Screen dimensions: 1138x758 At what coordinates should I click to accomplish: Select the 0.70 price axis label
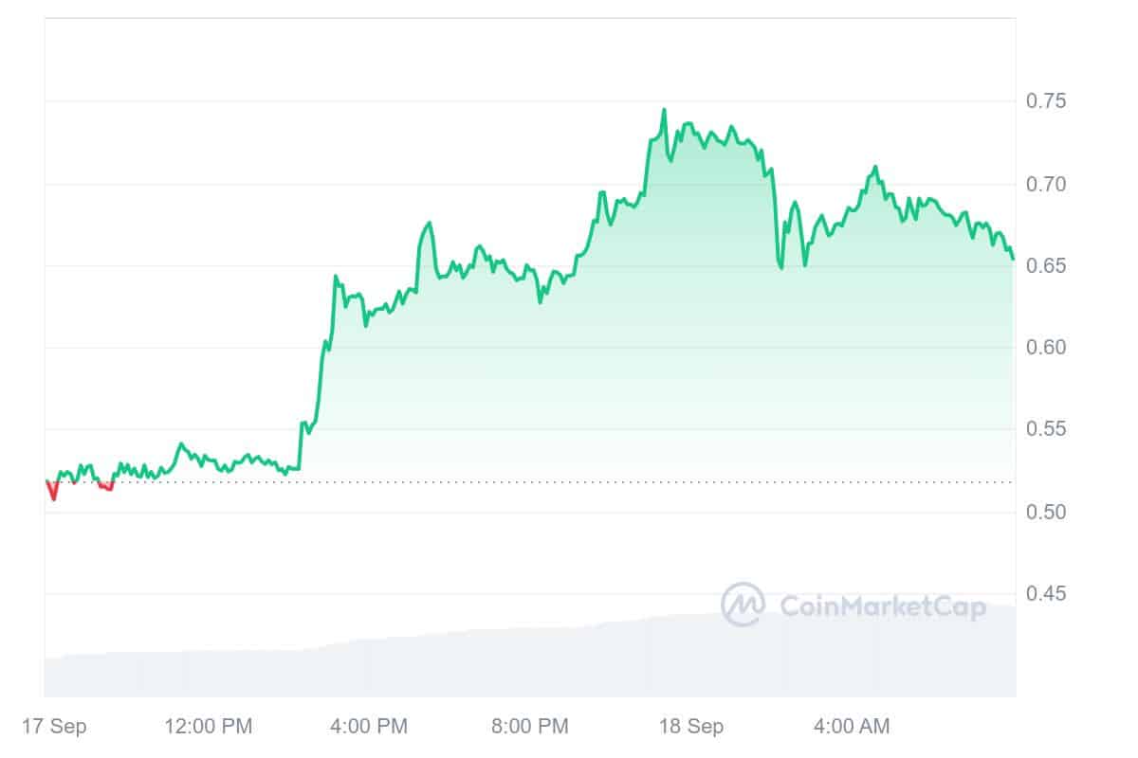pos(1046,183)
